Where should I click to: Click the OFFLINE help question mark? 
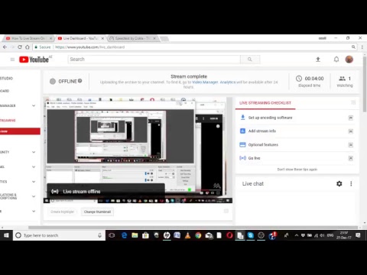click(80, 81)
